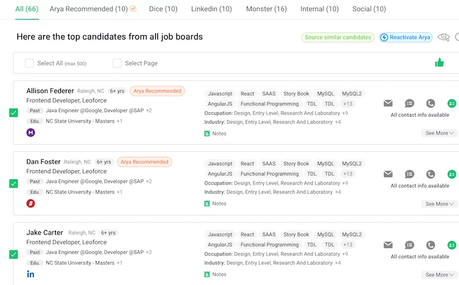Screen dimensions: 459x285
Task: Click LinkedIn source icon on Jake Carter
Action: [x=30, y=274]
